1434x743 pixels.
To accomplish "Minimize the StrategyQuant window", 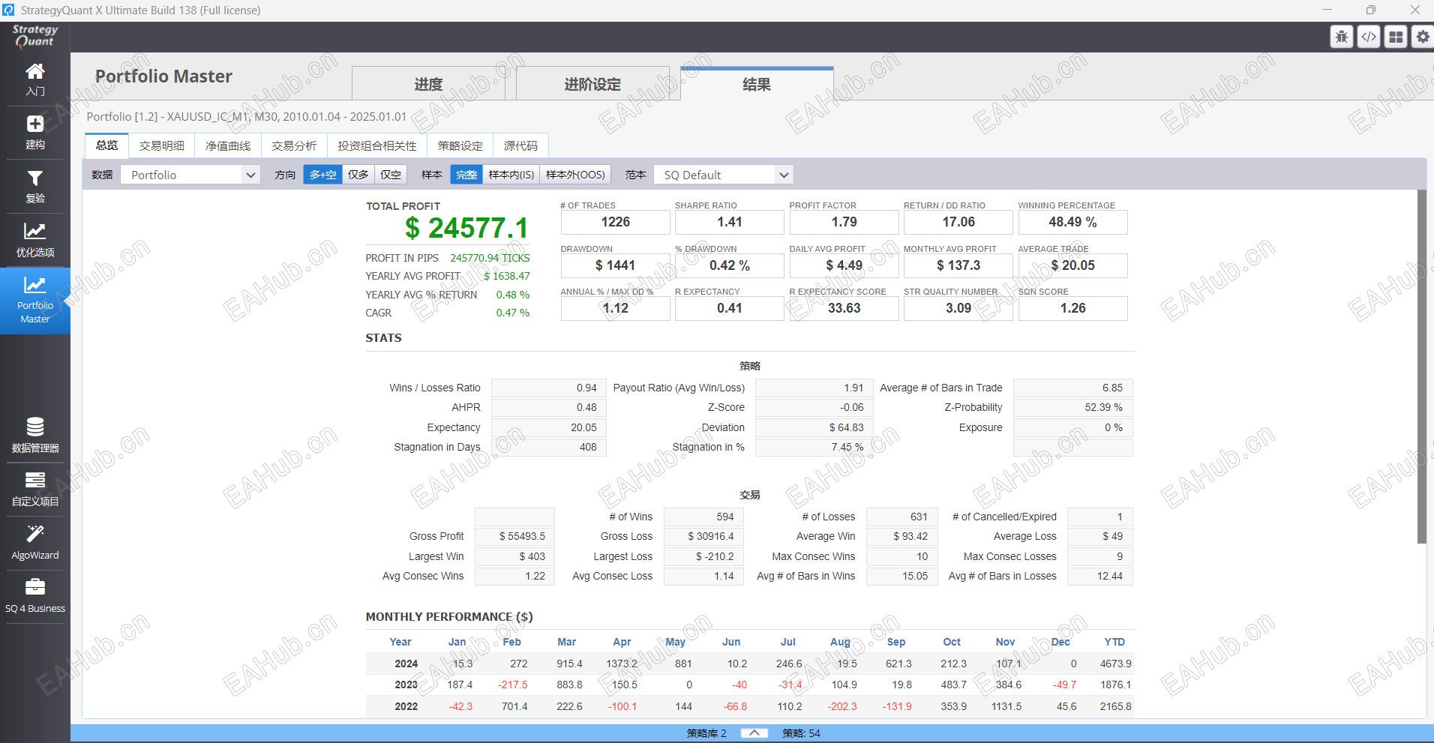I will pos(1327,10).
